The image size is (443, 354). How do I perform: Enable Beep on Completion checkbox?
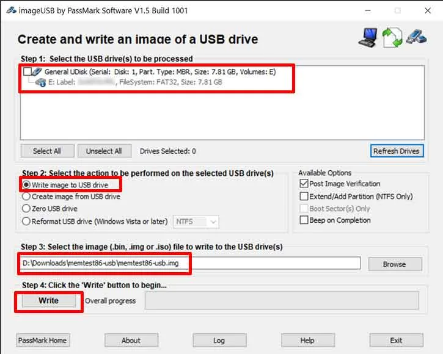coord(304,220)
